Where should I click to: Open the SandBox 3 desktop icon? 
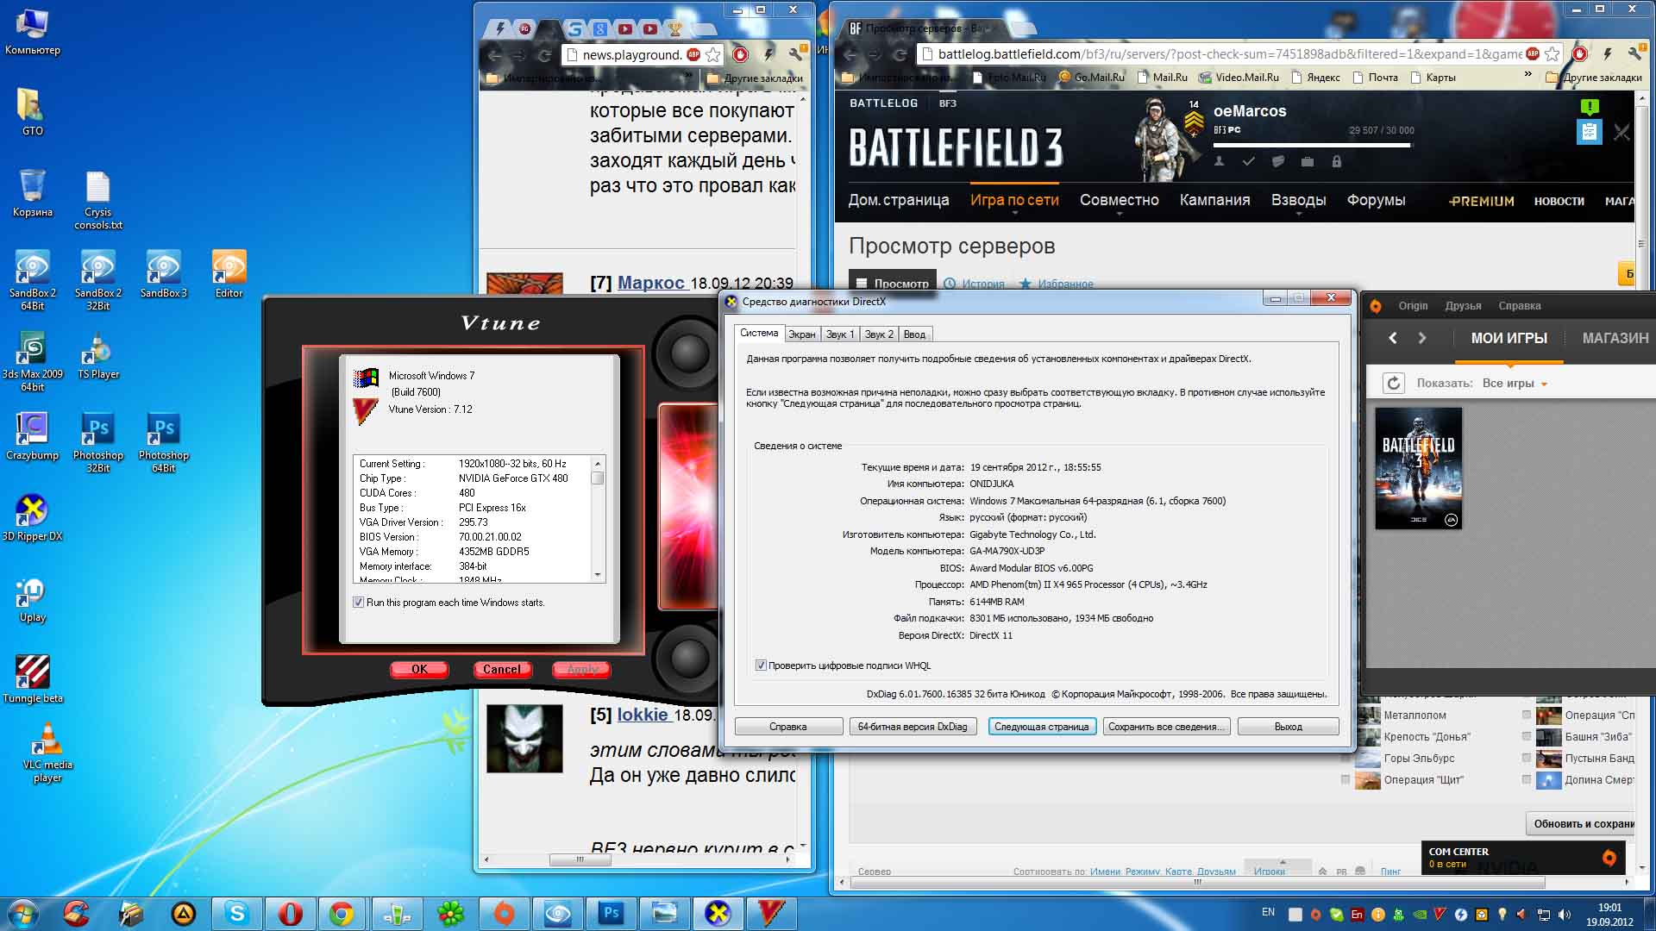tap(163, 274)
